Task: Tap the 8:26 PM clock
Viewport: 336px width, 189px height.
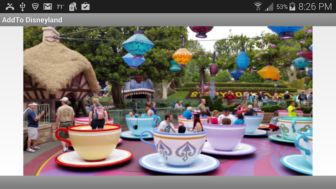Action: [315, 7]
